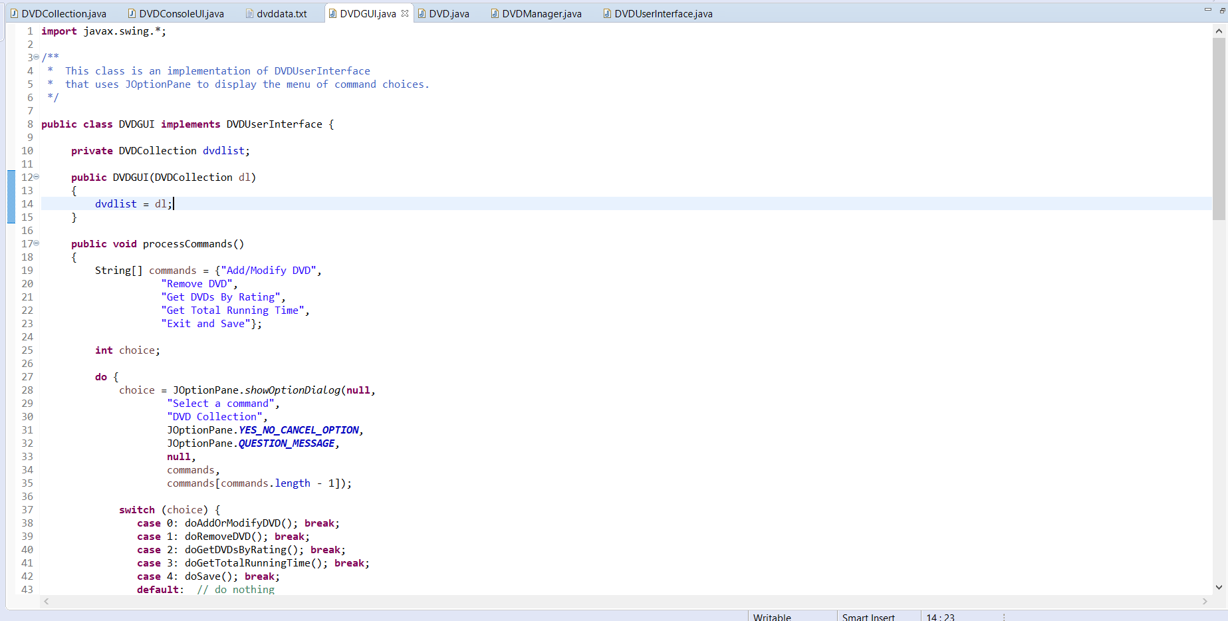This screenshot has width=1228, height=621.
Task: Click the scroll-down arrow on the scrollbar
Action: tap(1219, 587)
